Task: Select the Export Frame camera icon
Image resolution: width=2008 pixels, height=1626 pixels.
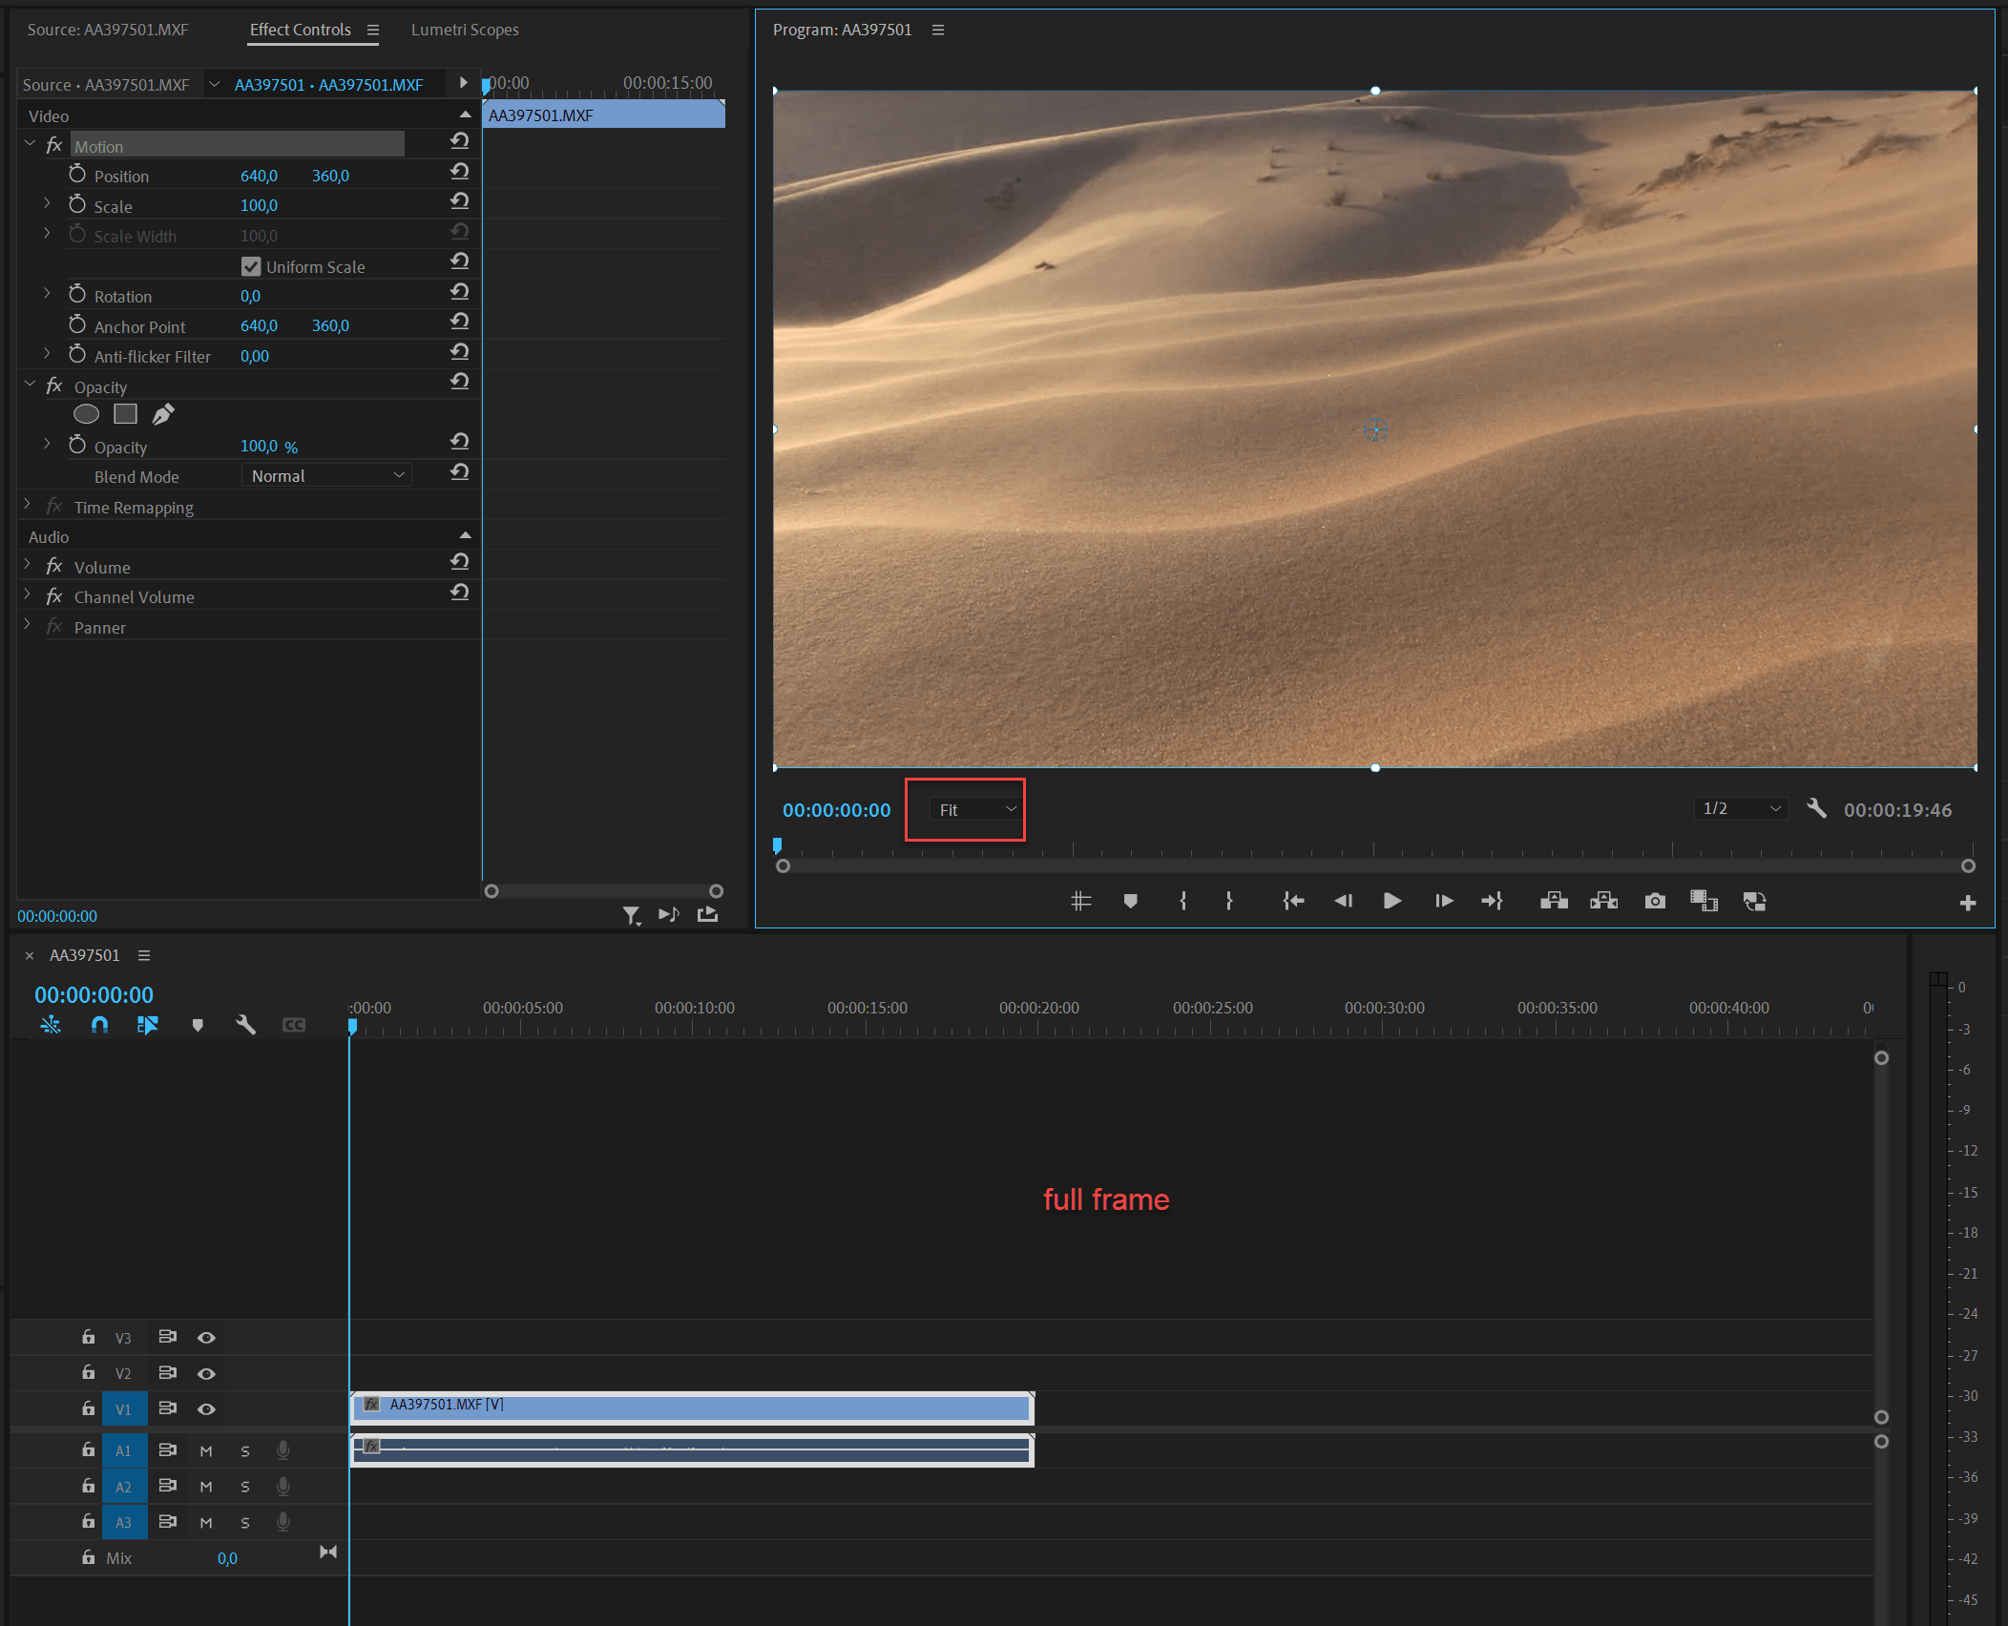Action: (1654, 901)
